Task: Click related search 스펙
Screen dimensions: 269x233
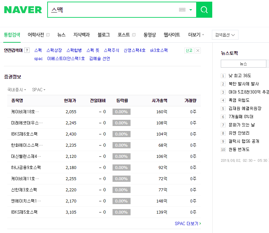Action: (x=38, y=50)
